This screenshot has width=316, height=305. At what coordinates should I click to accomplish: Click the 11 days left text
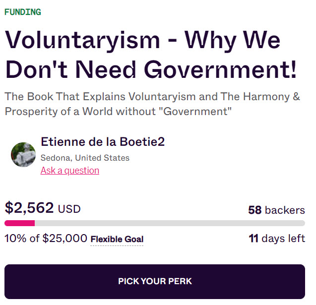277,239
